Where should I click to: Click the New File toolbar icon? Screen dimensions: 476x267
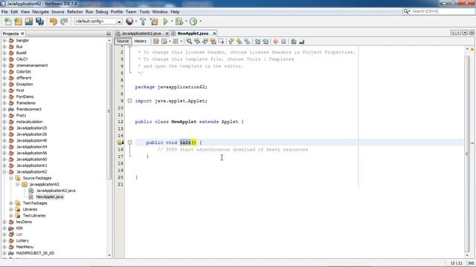point(8,22)
